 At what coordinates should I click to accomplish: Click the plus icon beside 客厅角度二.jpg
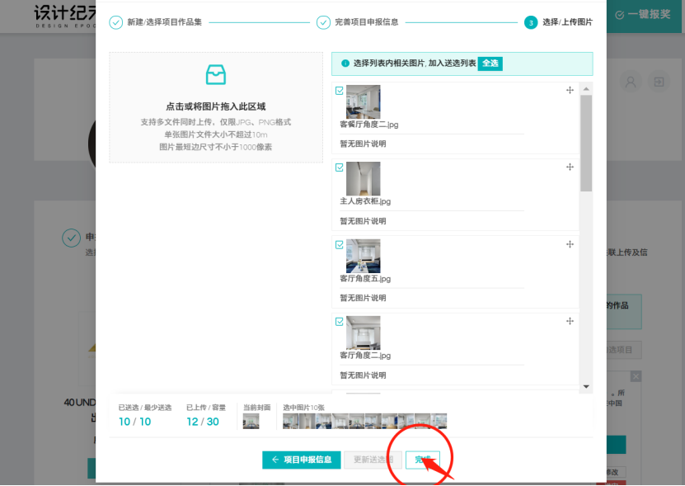point(570,321)
